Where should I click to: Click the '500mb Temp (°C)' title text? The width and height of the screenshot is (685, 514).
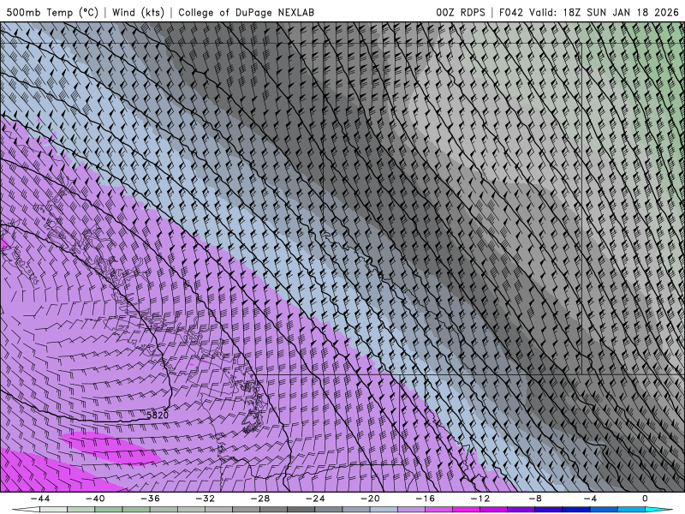click(52, 12)
